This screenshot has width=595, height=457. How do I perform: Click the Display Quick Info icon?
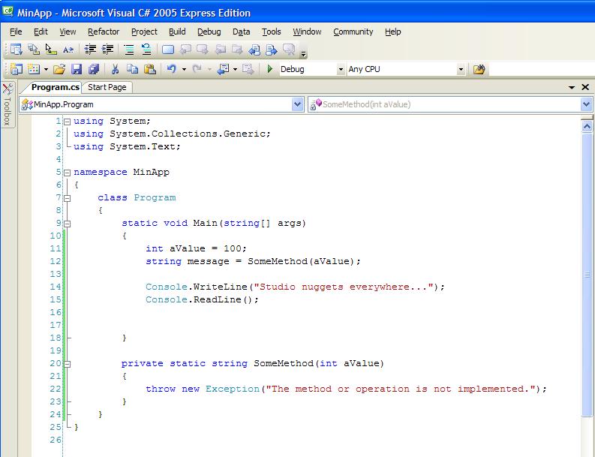coord(51,50)
